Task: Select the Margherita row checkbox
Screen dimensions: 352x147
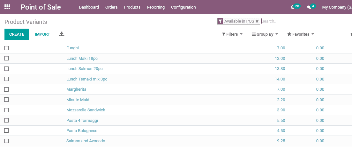Action: 6,89
